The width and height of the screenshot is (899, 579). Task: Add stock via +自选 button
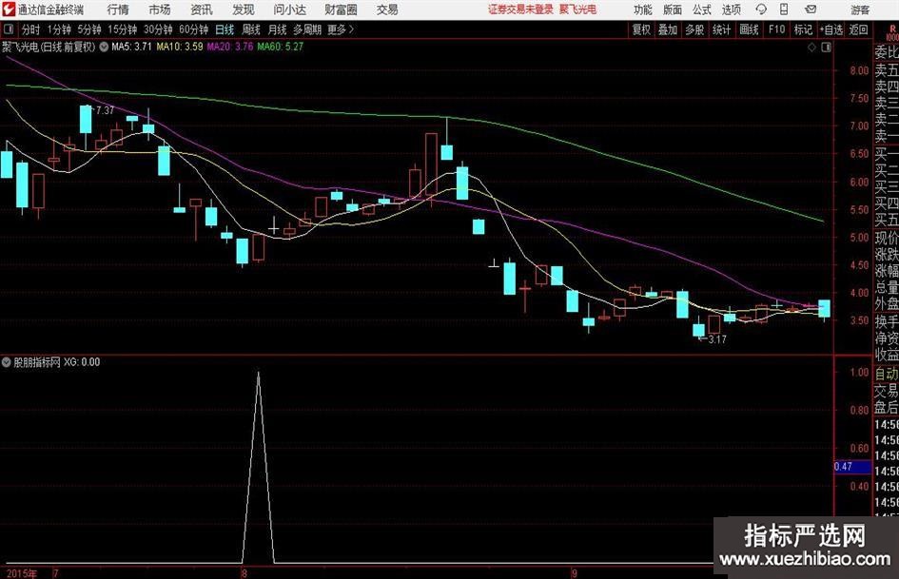[831, 29]
